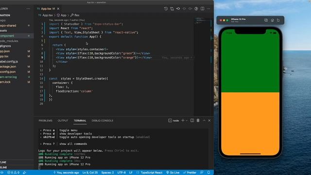
Task: Kill the terminal with trash icon
Action: 198,121
